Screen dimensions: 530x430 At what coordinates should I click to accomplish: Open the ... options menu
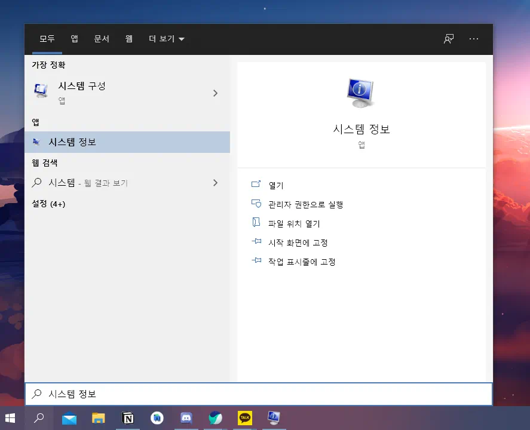click(474, 38)
